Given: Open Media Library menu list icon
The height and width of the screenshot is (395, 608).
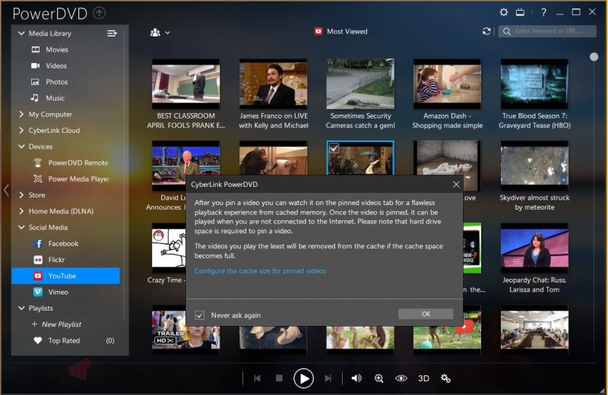Looking at the screenshot, I should click(112, 33).
